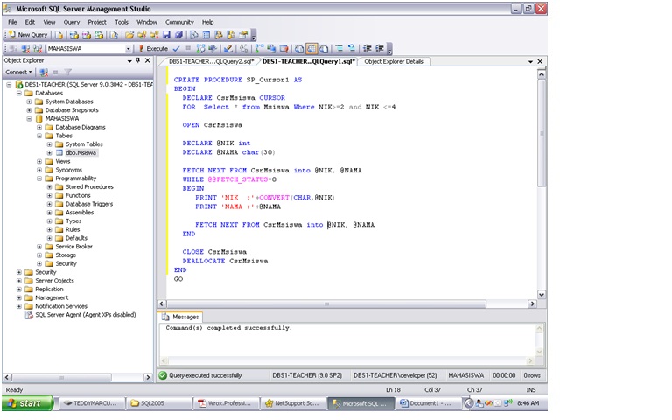Viewport: 672px width, 420px height.
Task: Click the Disconnect icon in SQL Editor toolbar
Action: 25,48
